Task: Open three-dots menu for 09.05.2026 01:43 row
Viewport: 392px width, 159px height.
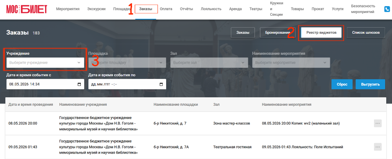Action: [378, 147]
